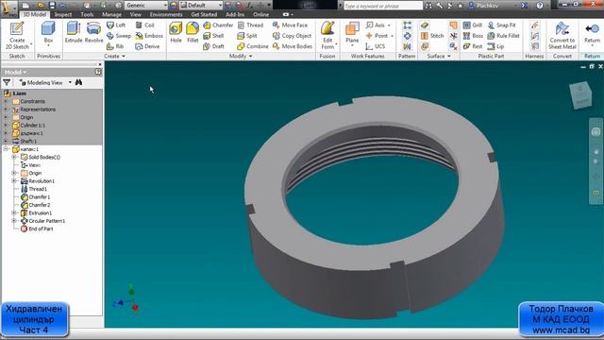Select the Chamfer tool
The height and width of the screenshot is (340, 604).
(x=218, y=25)
